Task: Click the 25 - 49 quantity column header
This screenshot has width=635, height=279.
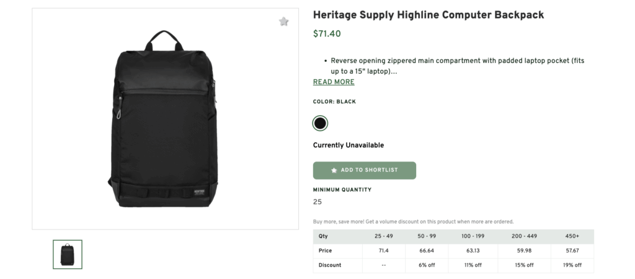Action: pos(383,236)
